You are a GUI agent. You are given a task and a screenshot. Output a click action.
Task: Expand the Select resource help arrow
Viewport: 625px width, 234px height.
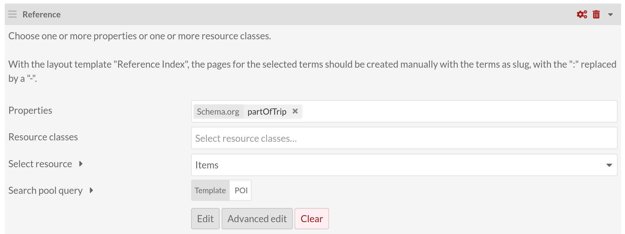[x=81, y=164]
